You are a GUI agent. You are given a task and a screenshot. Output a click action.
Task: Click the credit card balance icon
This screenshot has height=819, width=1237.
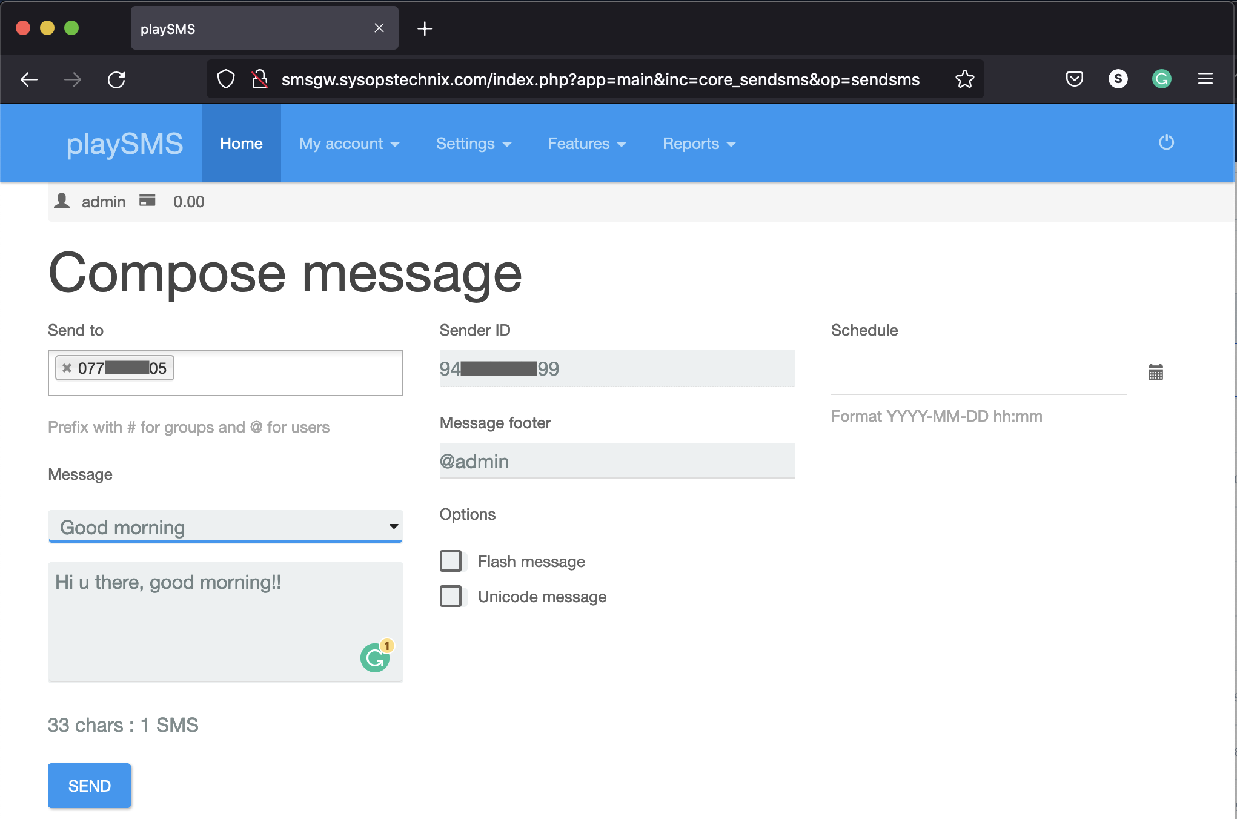point(147,201)
